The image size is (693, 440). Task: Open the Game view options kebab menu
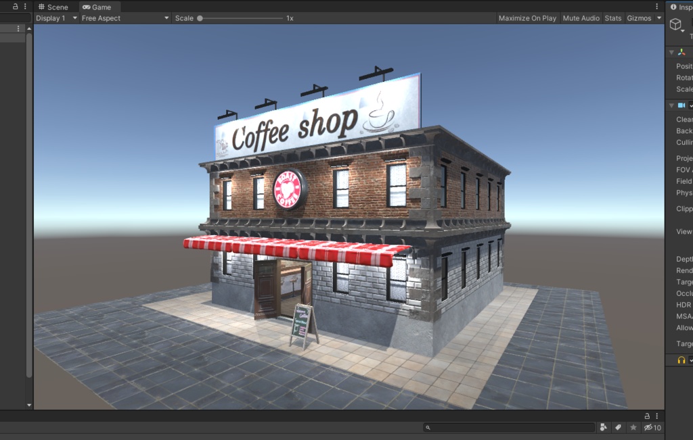(658, 5)
